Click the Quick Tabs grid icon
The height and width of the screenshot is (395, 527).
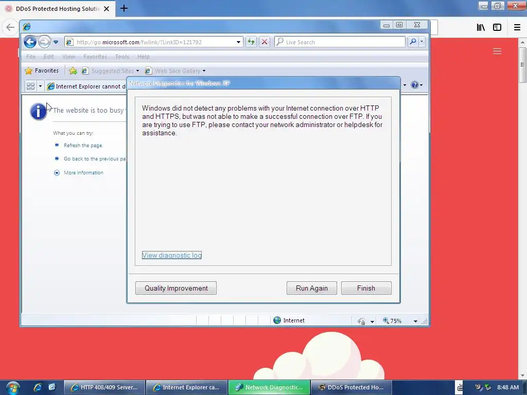coord(30,86)
